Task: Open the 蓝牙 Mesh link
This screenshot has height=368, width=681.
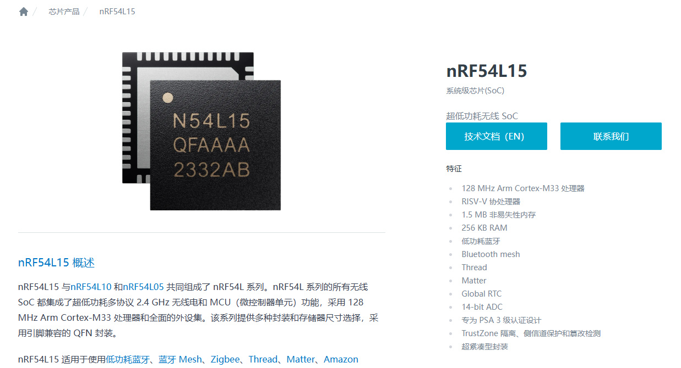Action: (181, 359)
